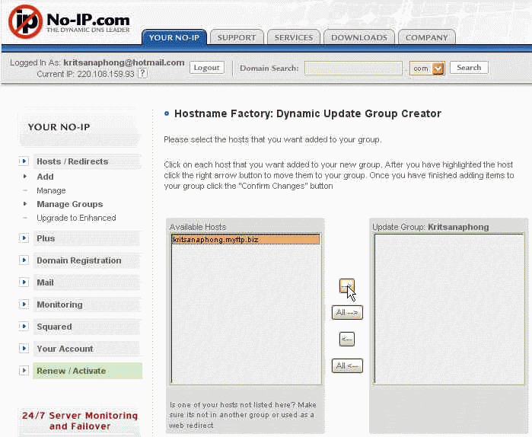Expand the Your Account arrow icon
This screenshot has width=532, height=437.
point(24,348)
